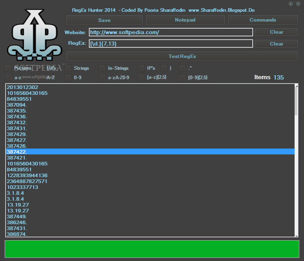Select highlighted row 387422.
The image size is (304, 261).
coord(151,152)
